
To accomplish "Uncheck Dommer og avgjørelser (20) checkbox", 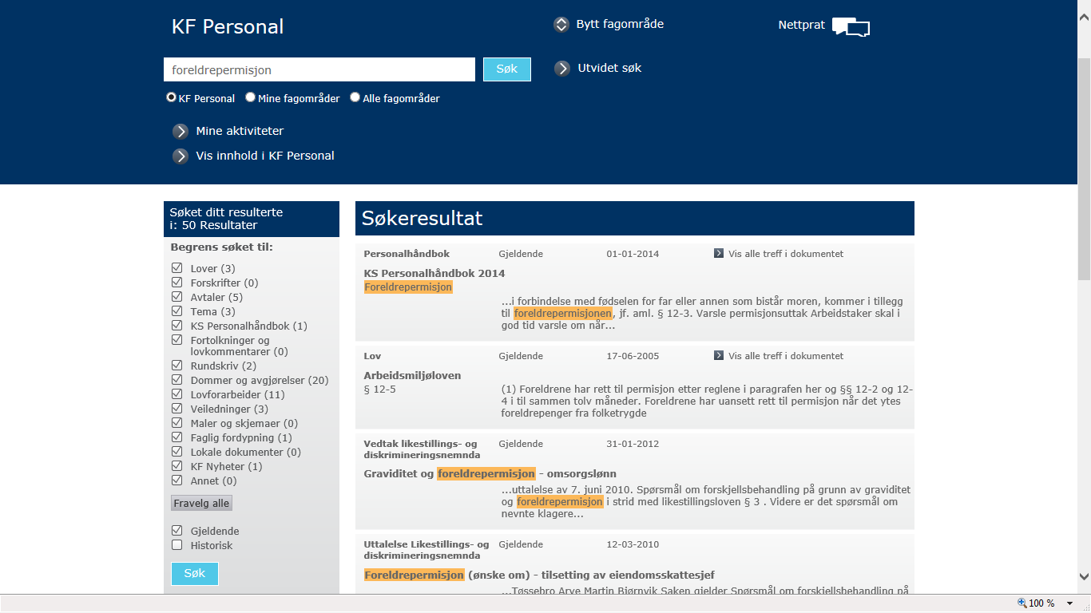I will (177, 380).
